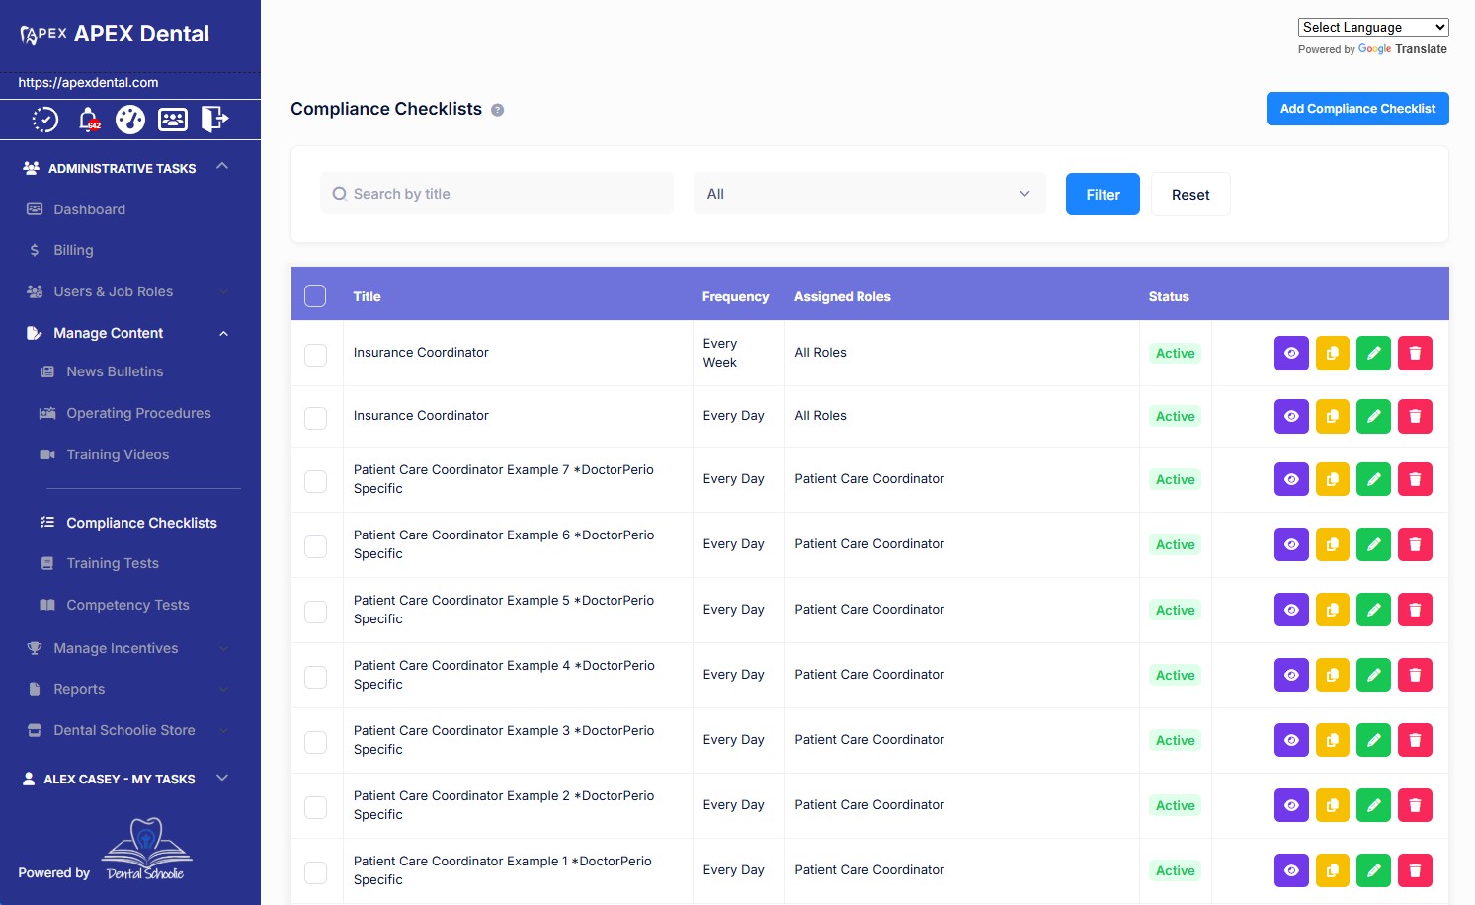This screenshot has height=905, width=1475.
Task: Check the select-all checkbox in table header
Action: (x=315, y=295)
